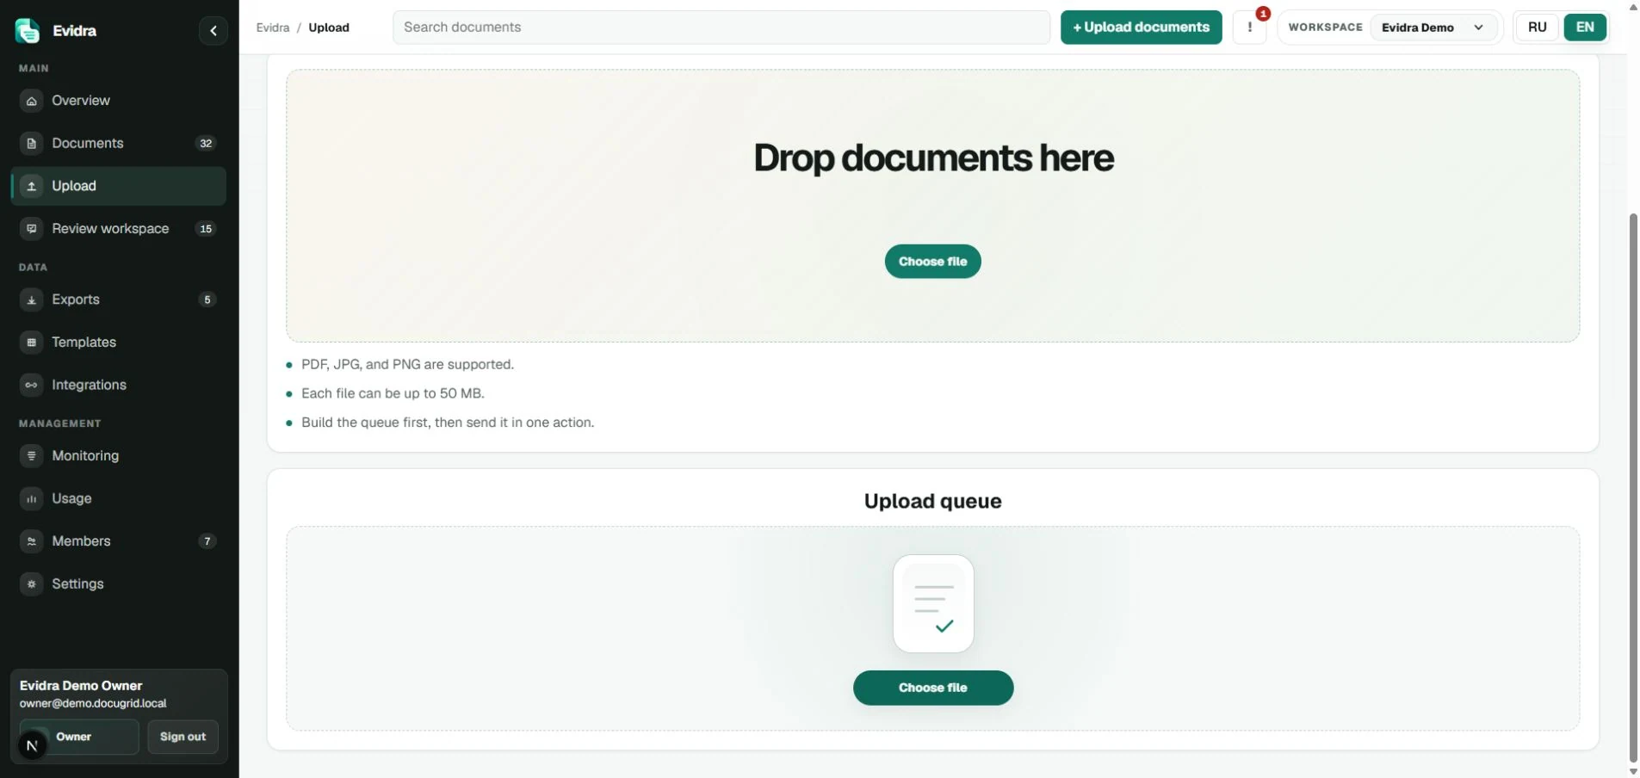The height and width of the screenshot is (778, 1640).
Task: Open the notifications alert icon
Action: pos(1249,28)
